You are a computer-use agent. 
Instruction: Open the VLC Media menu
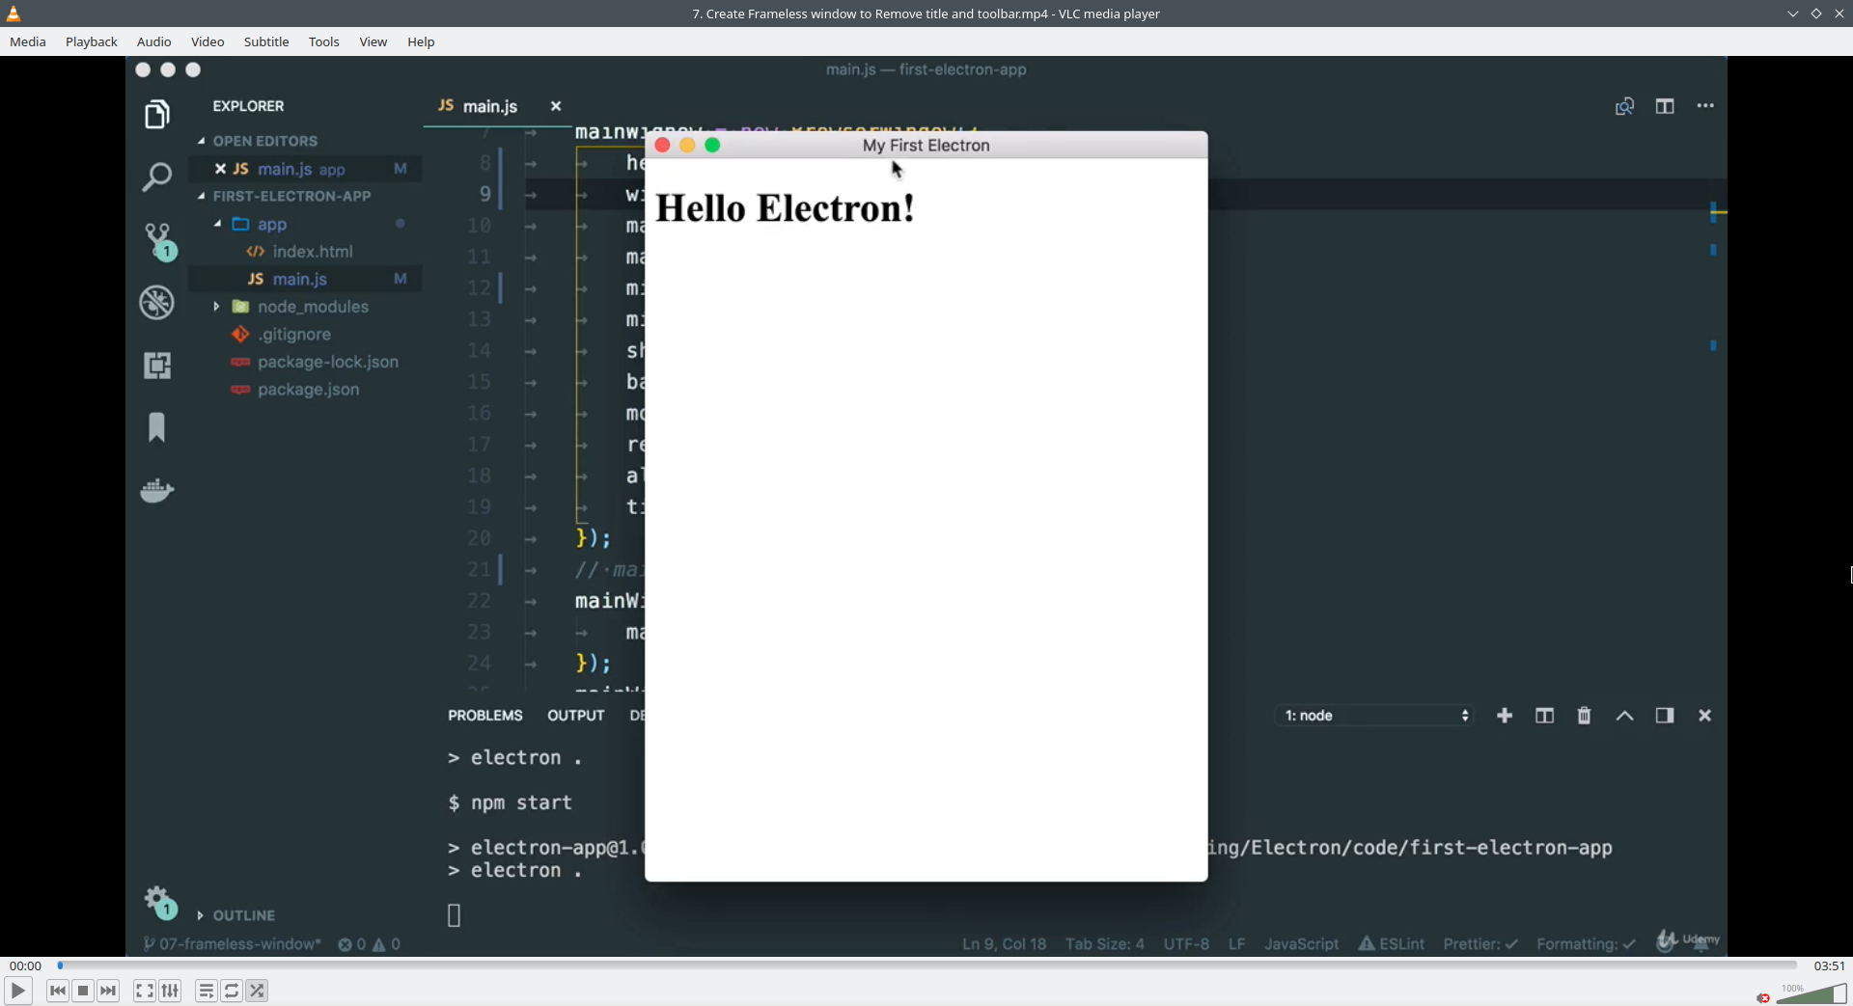pyautogui.click(x=28, y=41)
